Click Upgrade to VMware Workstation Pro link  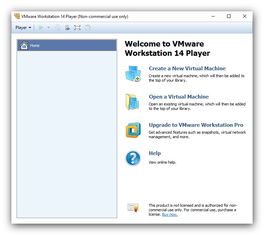click(196, 125)
